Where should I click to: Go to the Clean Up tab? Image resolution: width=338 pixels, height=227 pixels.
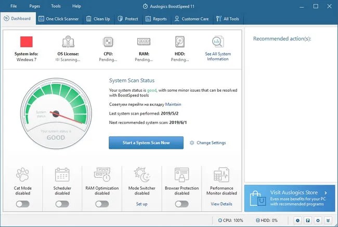(x=98, y=19)
